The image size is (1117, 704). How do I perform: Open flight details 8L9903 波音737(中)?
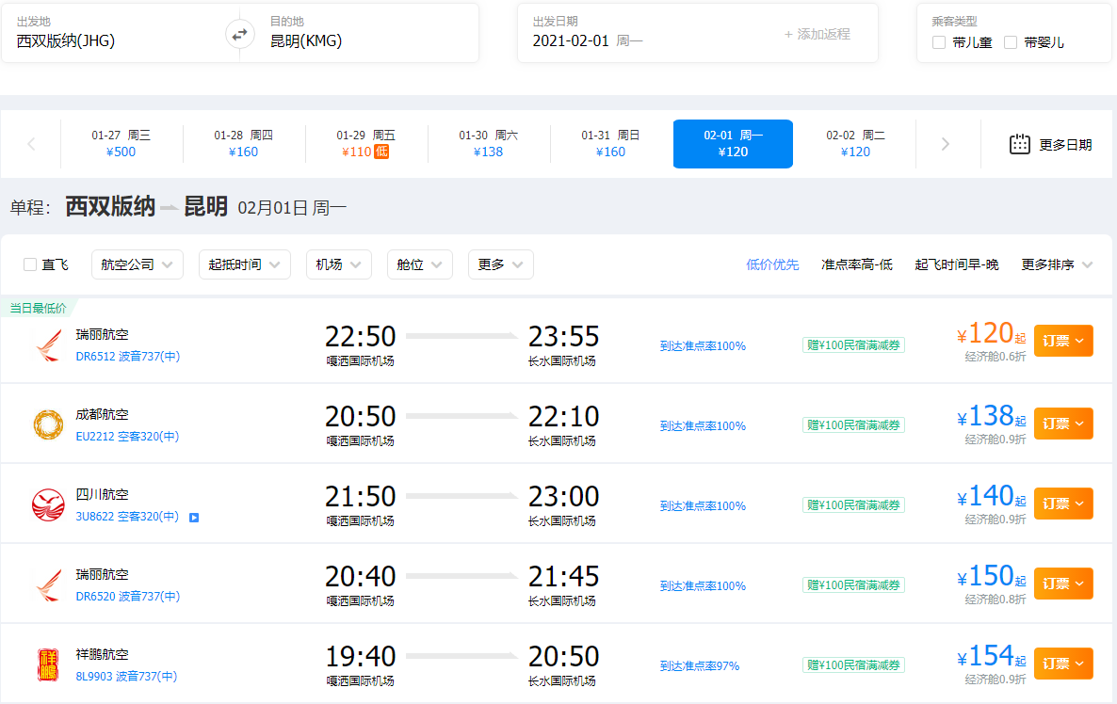coord(126,676)
